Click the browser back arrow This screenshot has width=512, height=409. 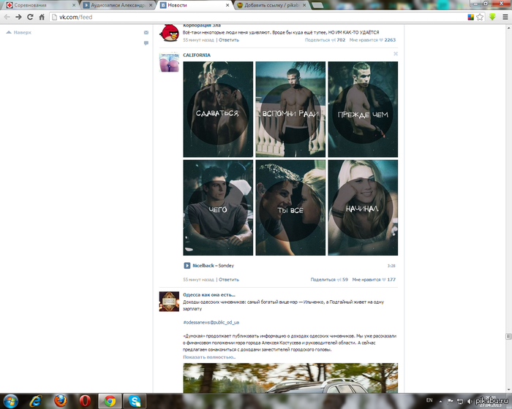coord(7,16)
